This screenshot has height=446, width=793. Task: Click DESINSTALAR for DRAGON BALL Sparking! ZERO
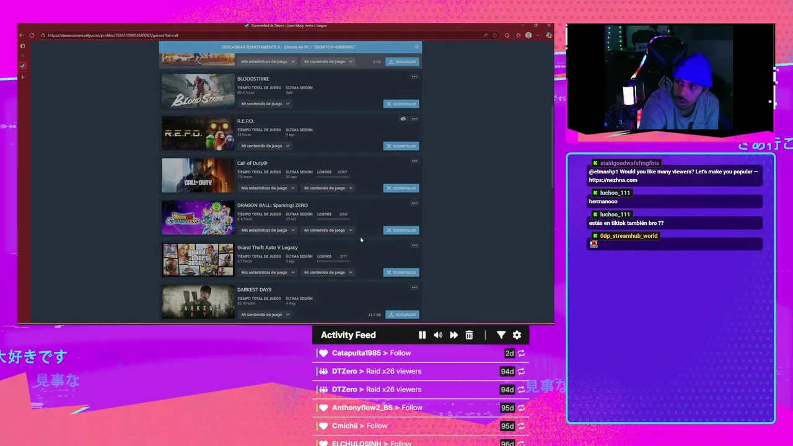(401, 230)
